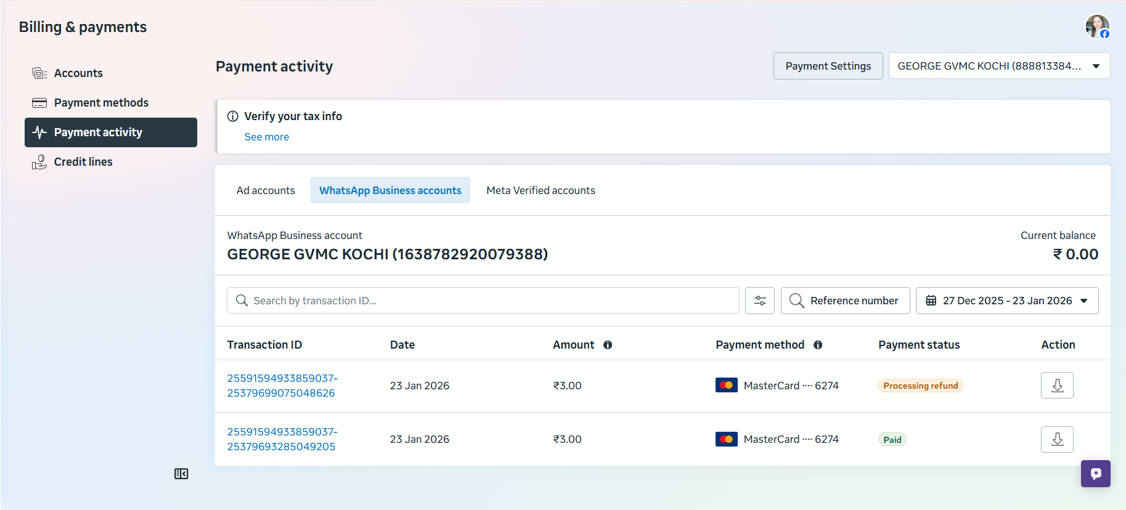This screenshot has width=1126, height=510.
Task: Go to Payment methods in sidebar
Action: point(101,103)
